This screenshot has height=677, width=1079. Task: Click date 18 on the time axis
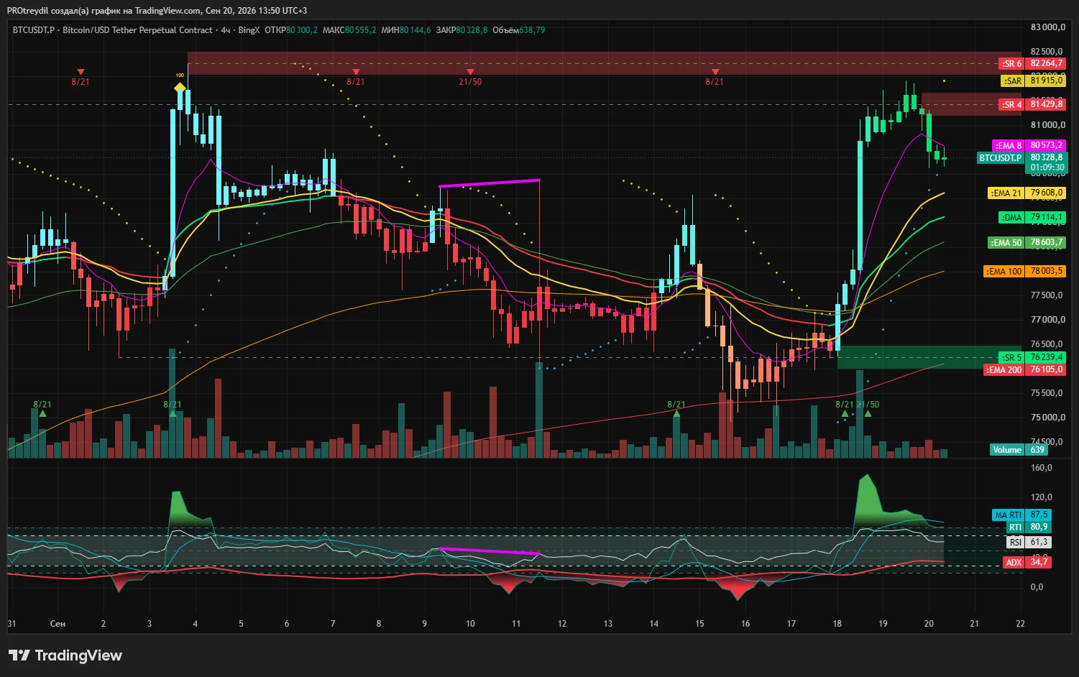pos(837,624)
